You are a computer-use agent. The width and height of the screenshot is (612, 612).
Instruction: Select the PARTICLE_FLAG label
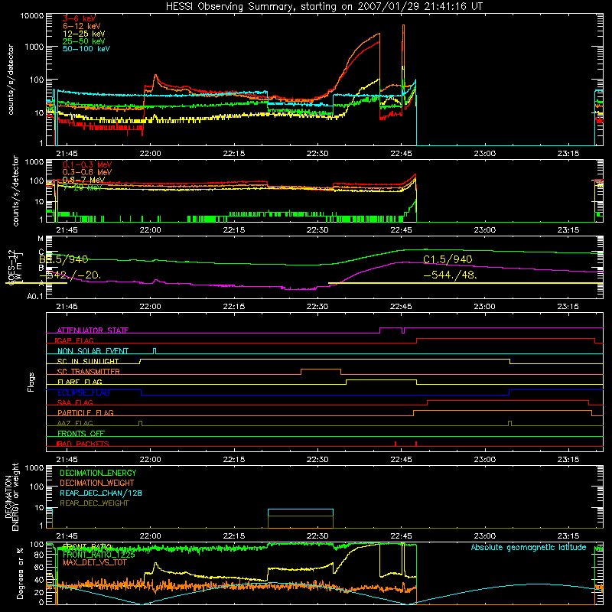85,412
